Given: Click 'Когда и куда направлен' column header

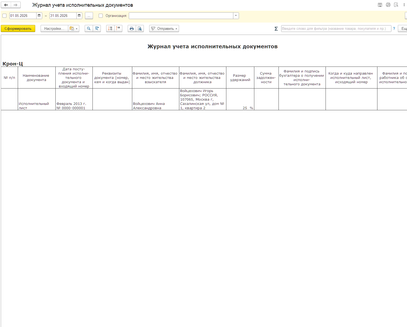Looking at the screenshot, I should 351,78.
